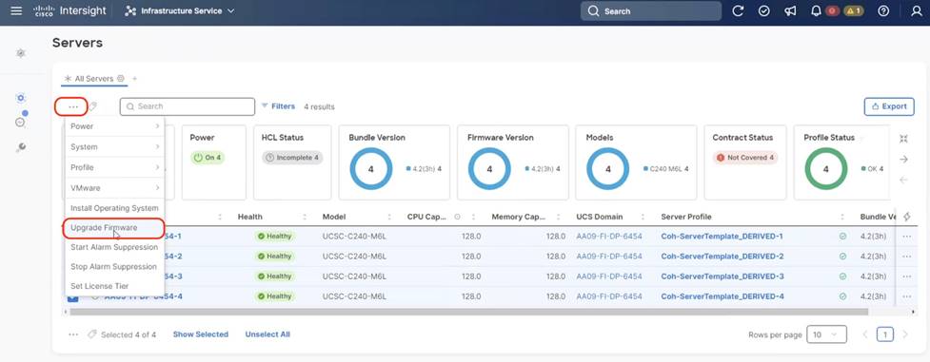Open the user profile icon

917,10
